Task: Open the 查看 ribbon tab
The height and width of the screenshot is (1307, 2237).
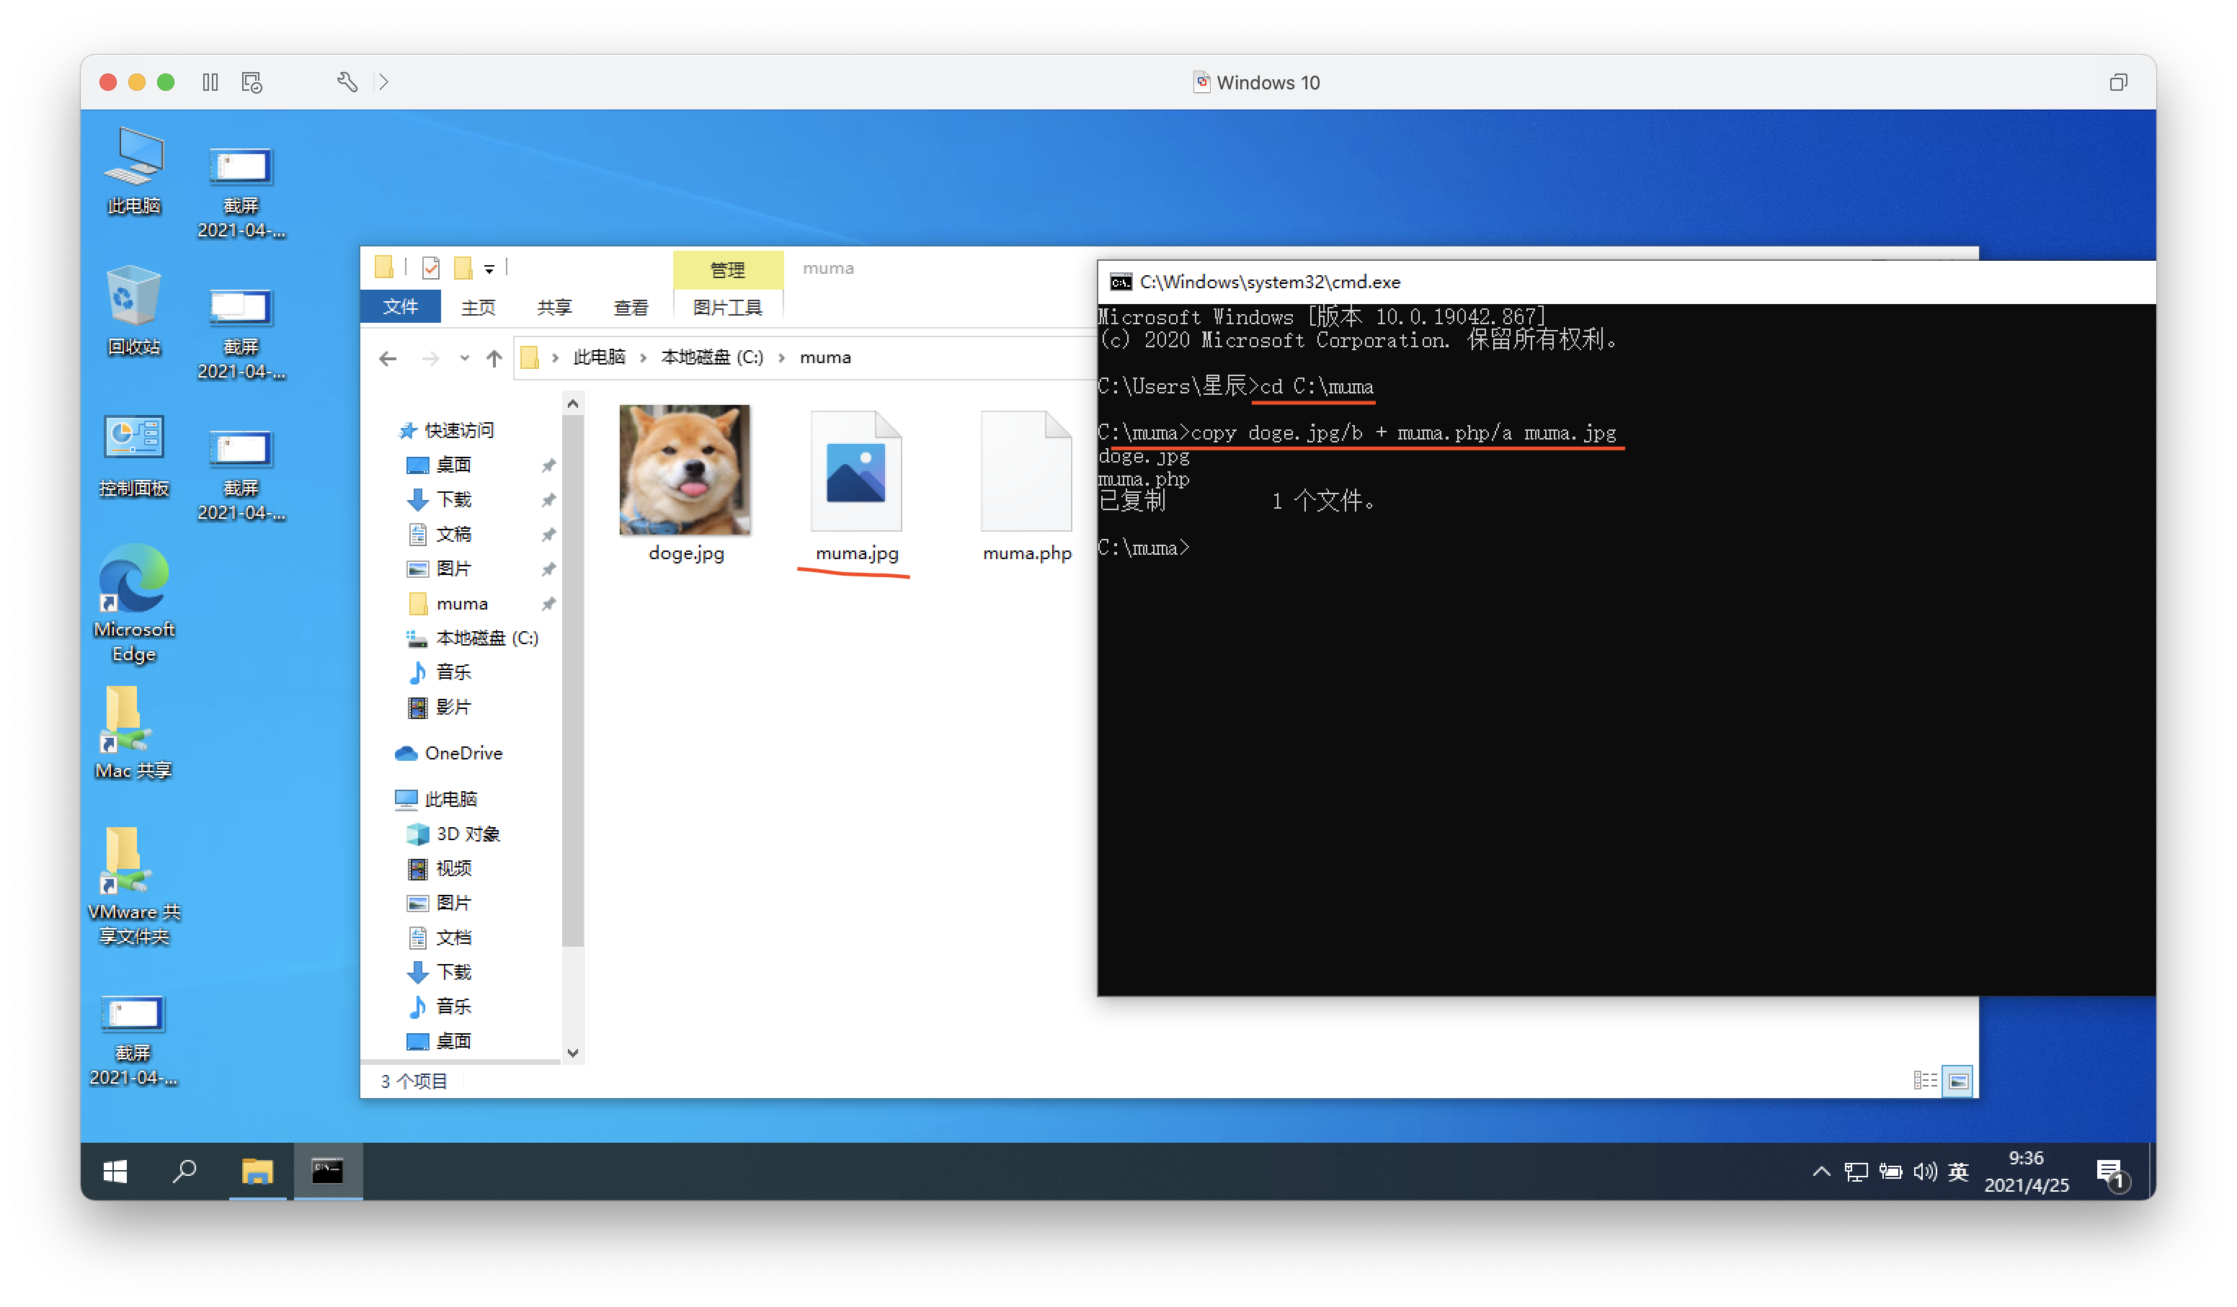Action: 631,307
